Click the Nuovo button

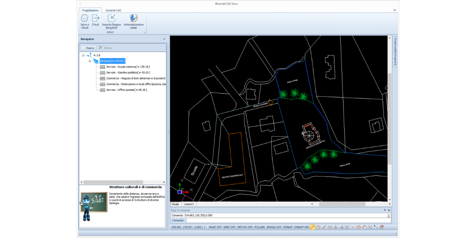tap(88, 48)
